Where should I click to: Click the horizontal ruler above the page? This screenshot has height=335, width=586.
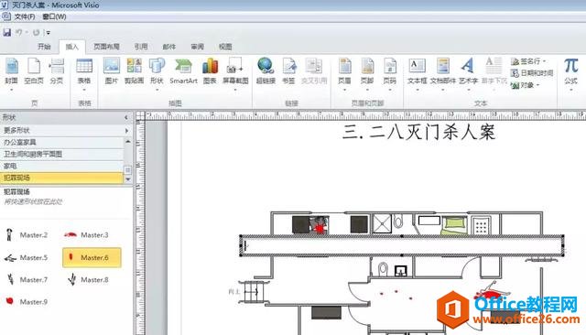[x=364, y=115]
